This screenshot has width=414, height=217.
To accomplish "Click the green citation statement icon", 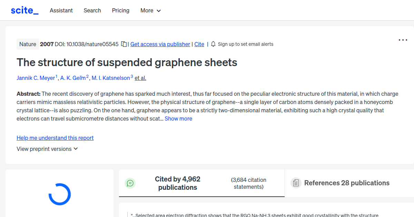I will (130, 183).
